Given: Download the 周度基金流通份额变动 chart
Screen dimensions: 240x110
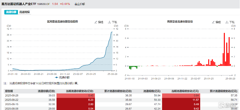Looking at the screenshot, I should (x=230, y=22).
